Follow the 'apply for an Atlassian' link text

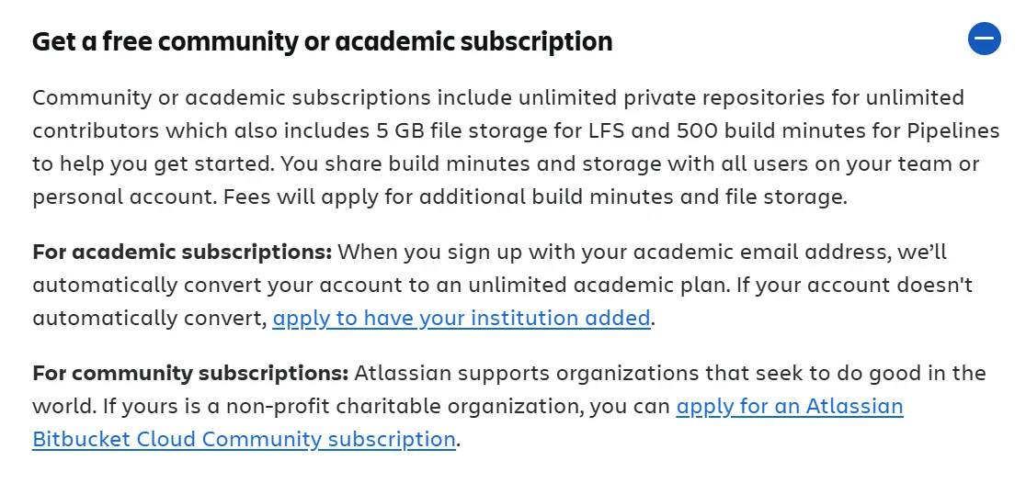point(790,407)
